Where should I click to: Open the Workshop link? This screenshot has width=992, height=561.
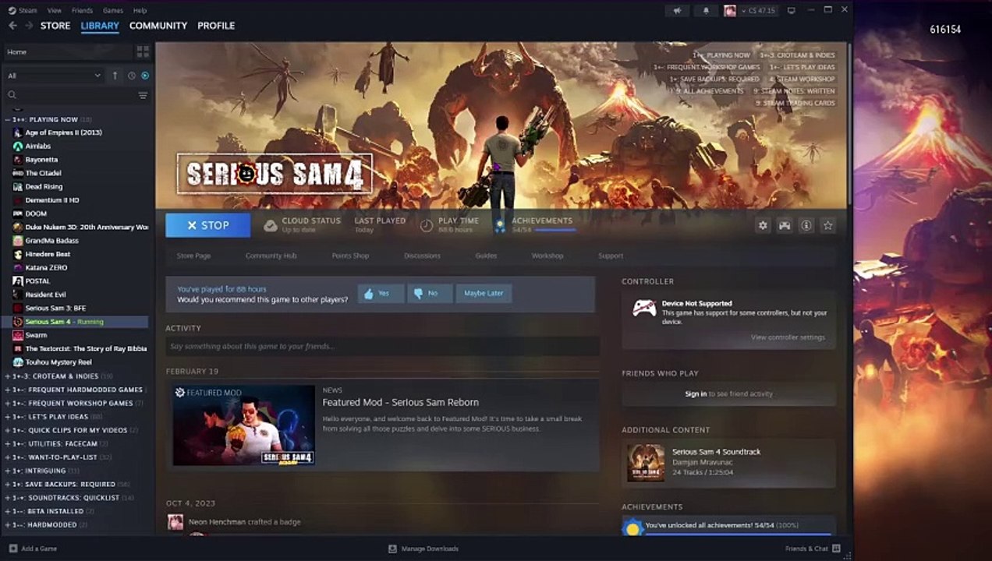click(547, 256)
